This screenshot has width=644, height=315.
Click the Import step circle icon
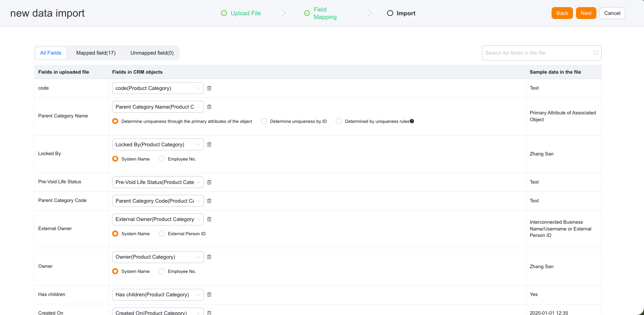(390, 13)
